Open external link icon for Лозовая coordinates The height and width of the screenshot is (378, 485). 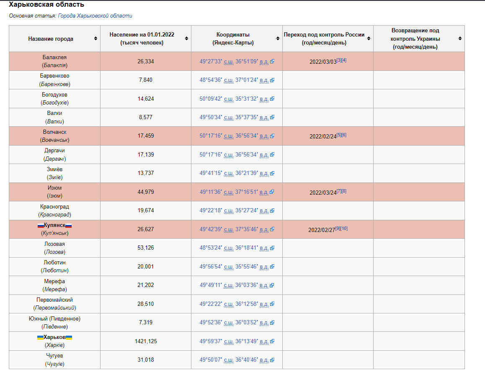(x=272, y=248)
